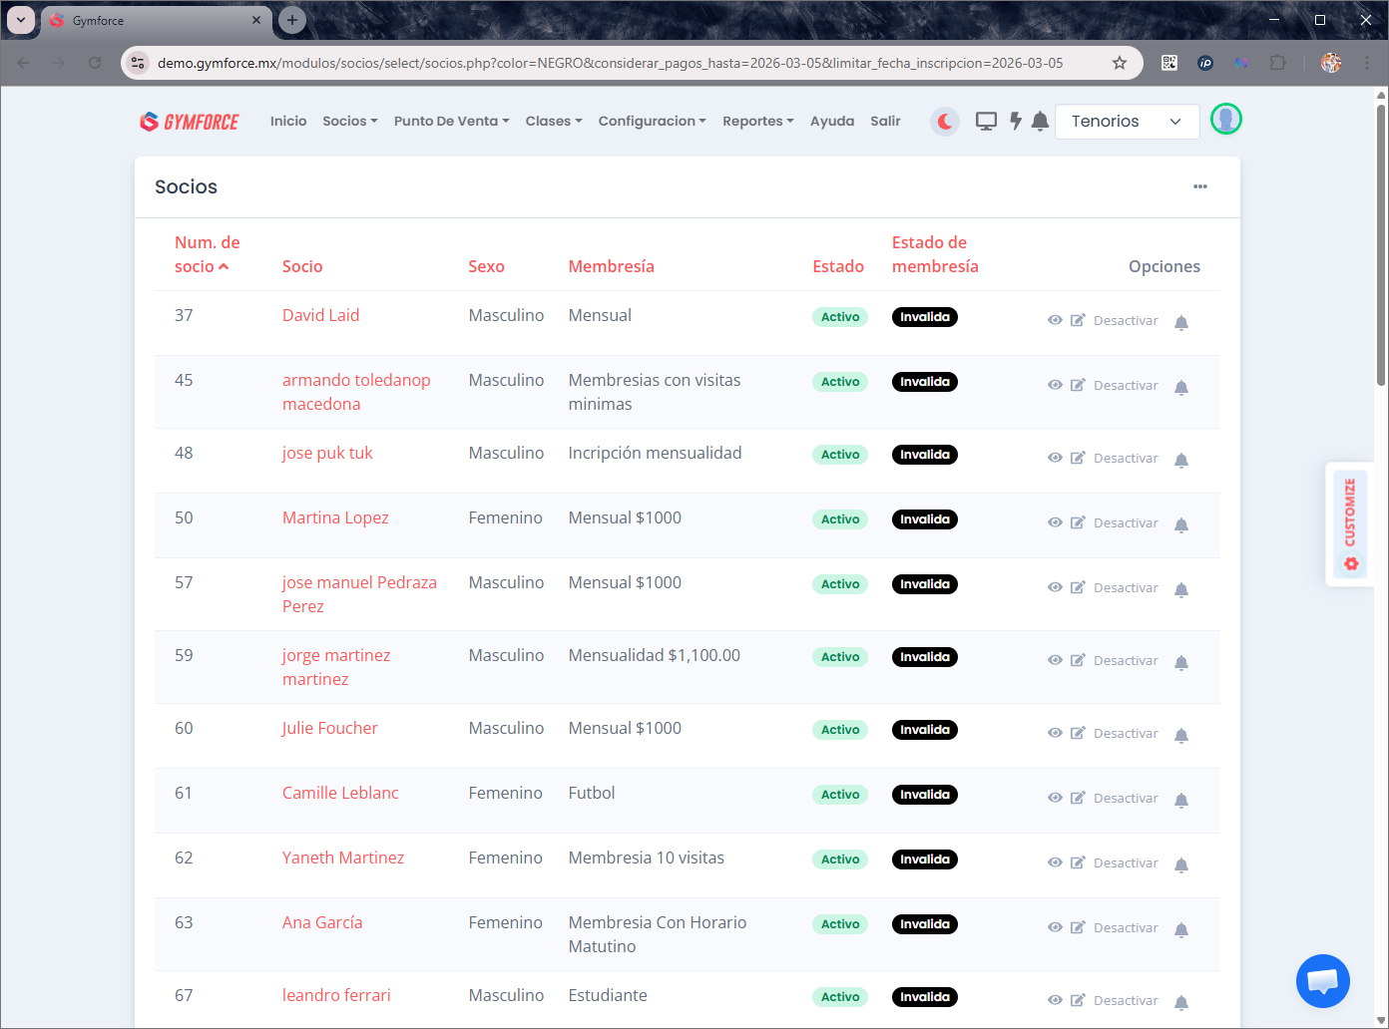Go to the Inicio menu item
The image size is (1389, 1029).
tap(288, 122)
